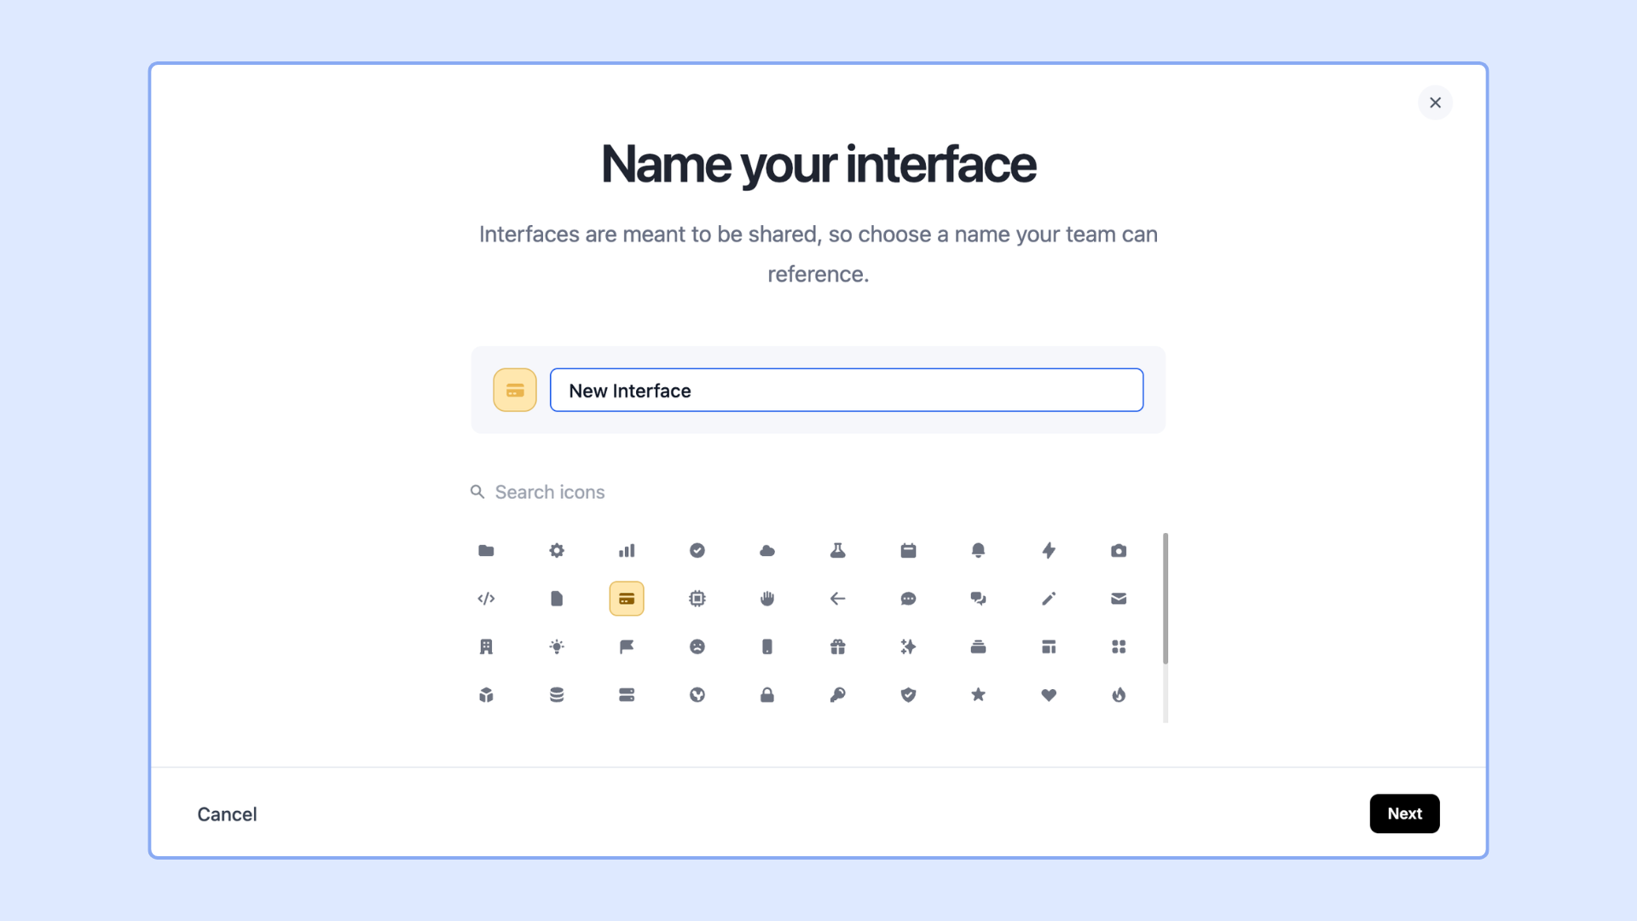Click the Cancel button
Image resolution: width=1637 pixels, height=921 pixels.
tap(227, 814)
